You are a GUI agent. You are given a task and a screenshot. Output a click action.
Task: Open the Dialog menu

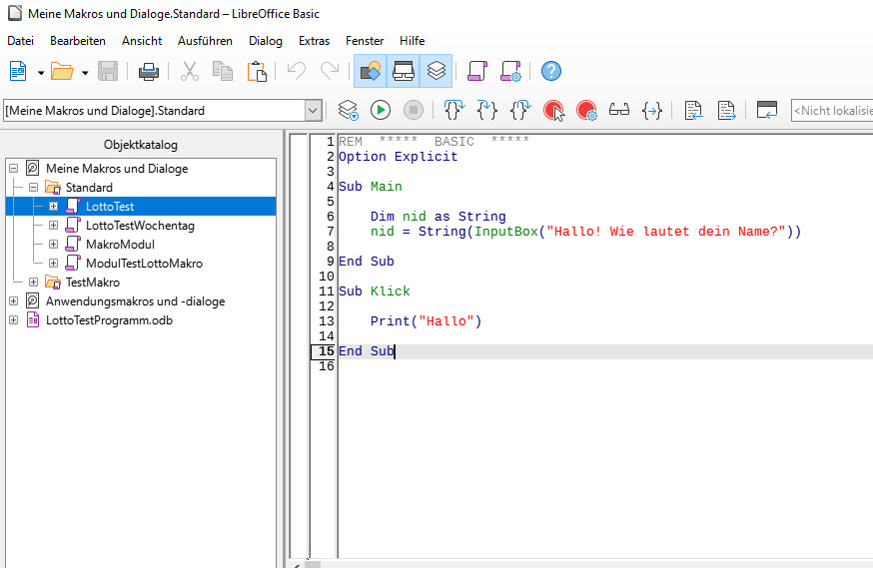[266, 41]
